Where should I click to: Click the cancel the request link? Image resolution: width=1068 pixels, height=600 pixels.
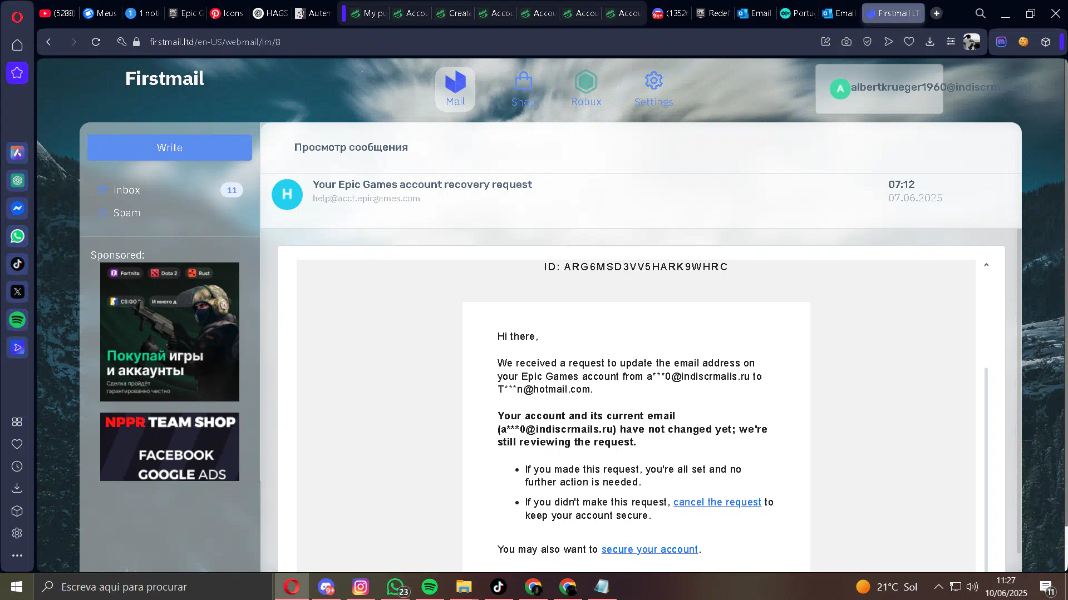(717, 502)
